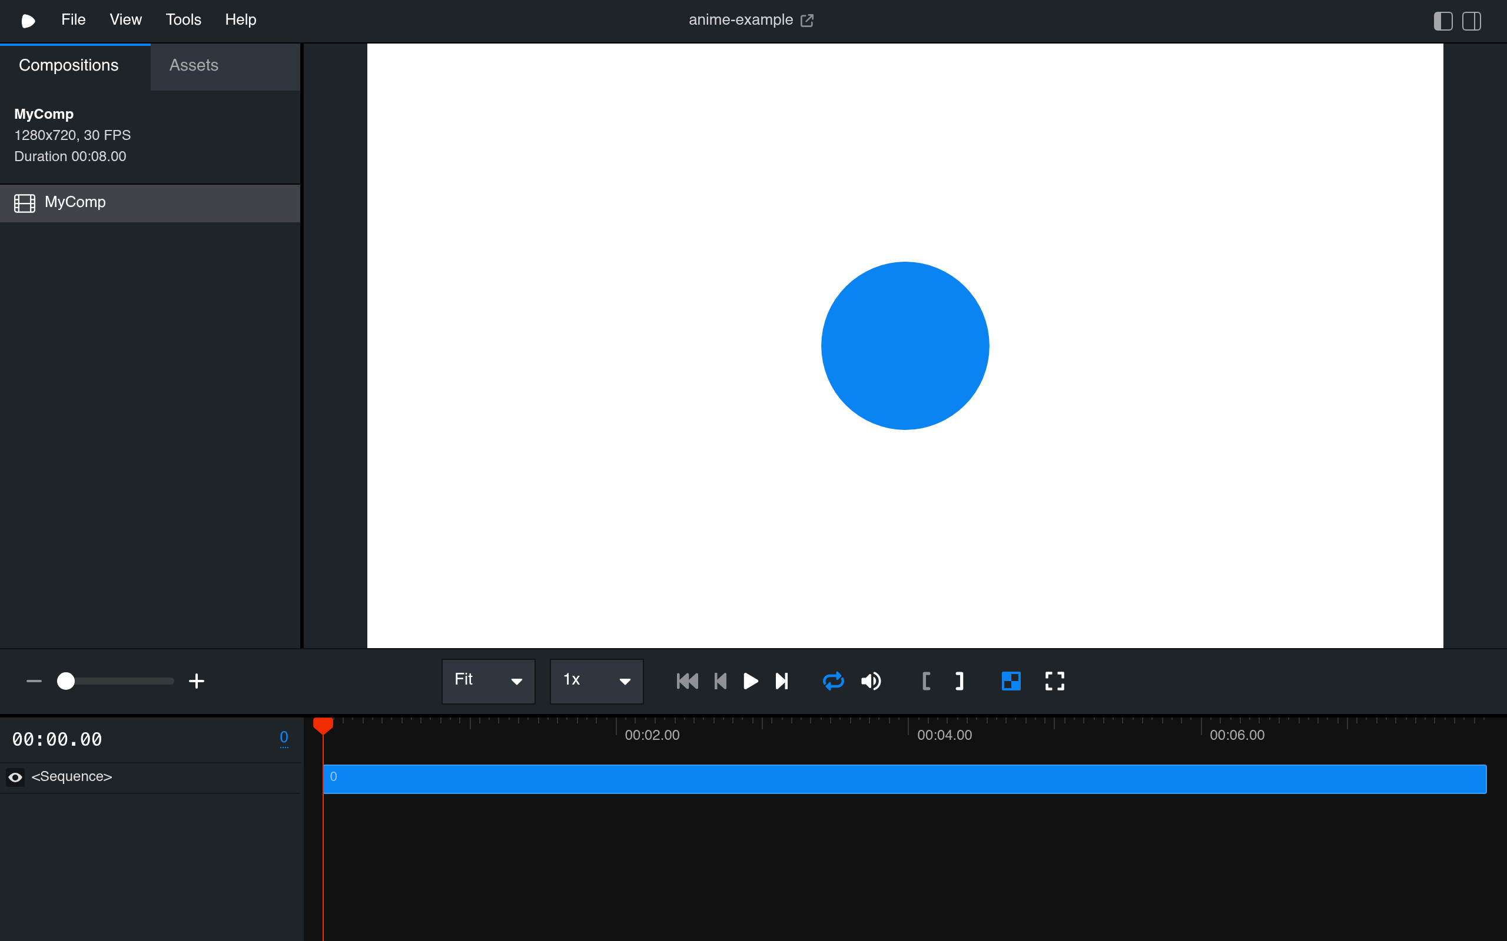This screenshot has width=1507, height=941.
Task: Click the Duration 00:08.00 text
Action: pyautogui.click(x=71, y=156)
